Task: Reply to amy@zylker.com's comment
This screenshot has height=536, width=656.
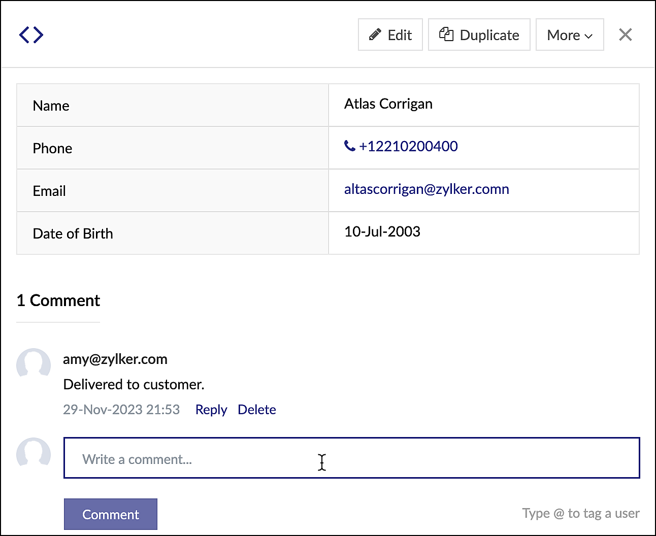Action: tap(211, 409)
